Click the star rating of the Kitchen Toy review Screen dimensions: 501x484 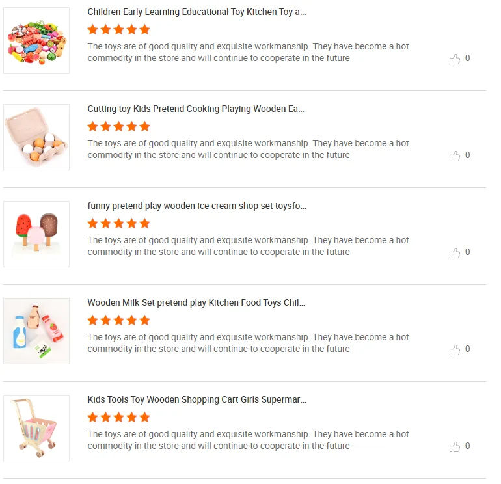pos(118,29)
